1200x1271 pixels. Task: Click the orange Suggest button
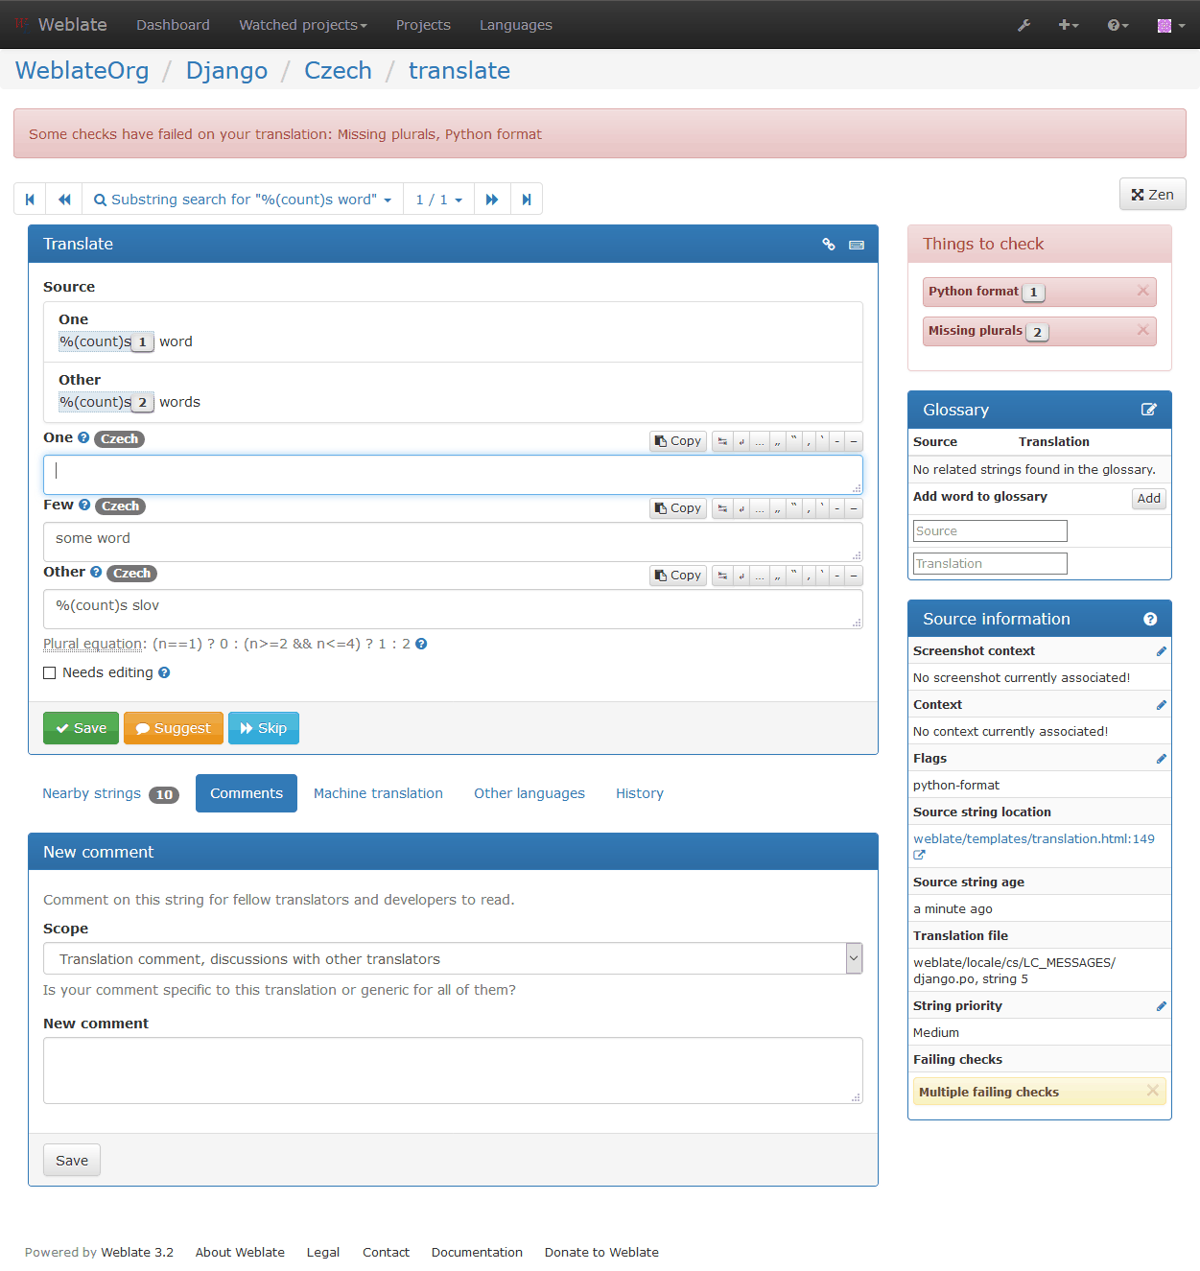point(174,728)
